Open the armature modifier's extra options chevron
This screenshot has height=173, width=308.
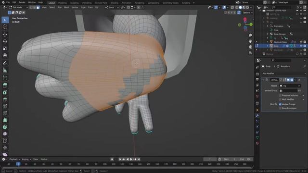(x=295, y=80)
